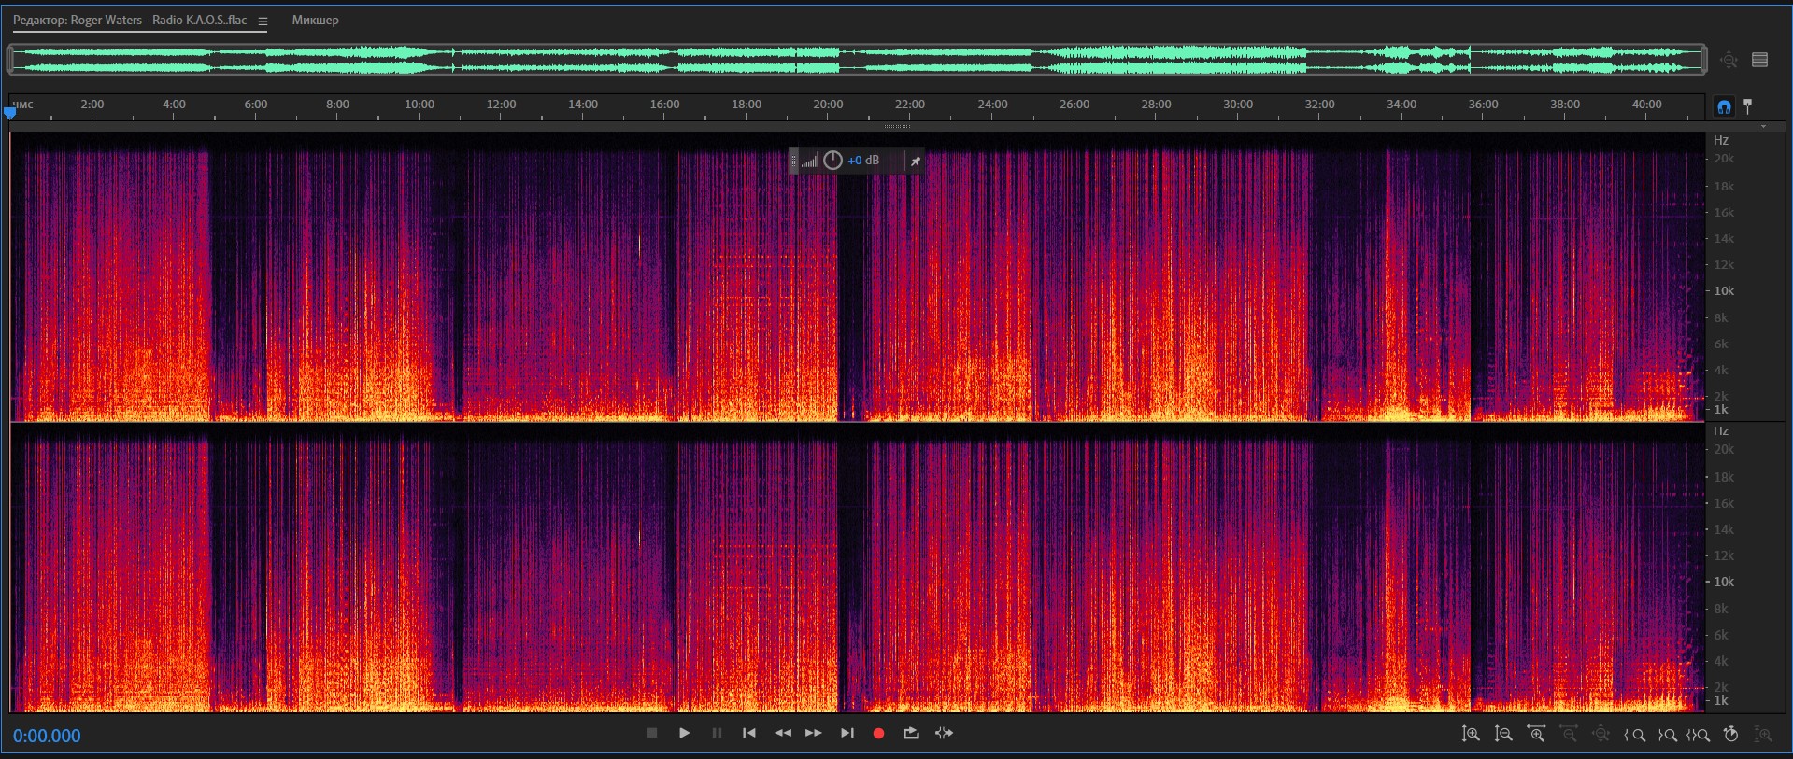Toggle Loop Playback in the transport

[x=911, y=734]
